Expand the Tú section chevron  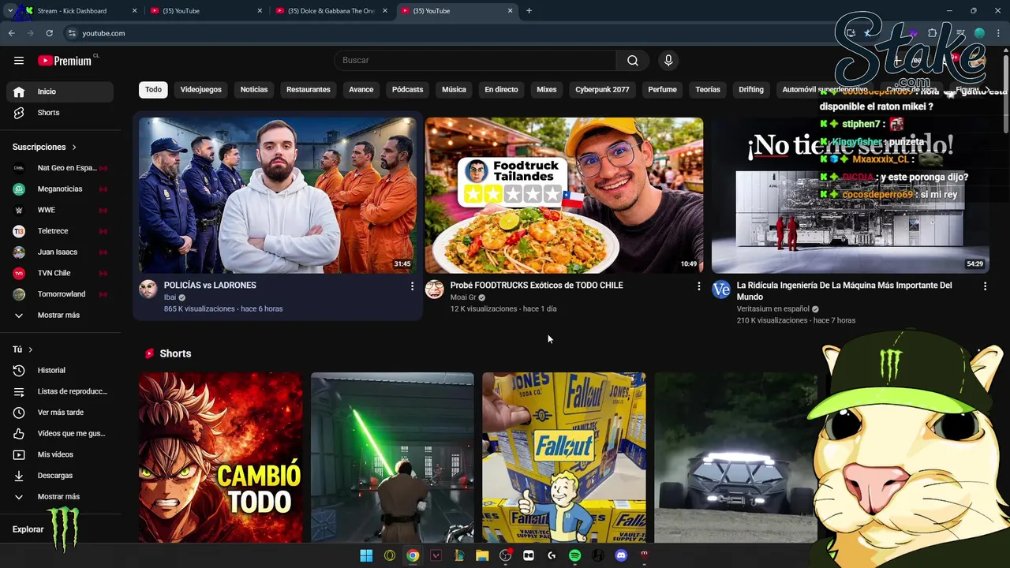tap(31, 349)
